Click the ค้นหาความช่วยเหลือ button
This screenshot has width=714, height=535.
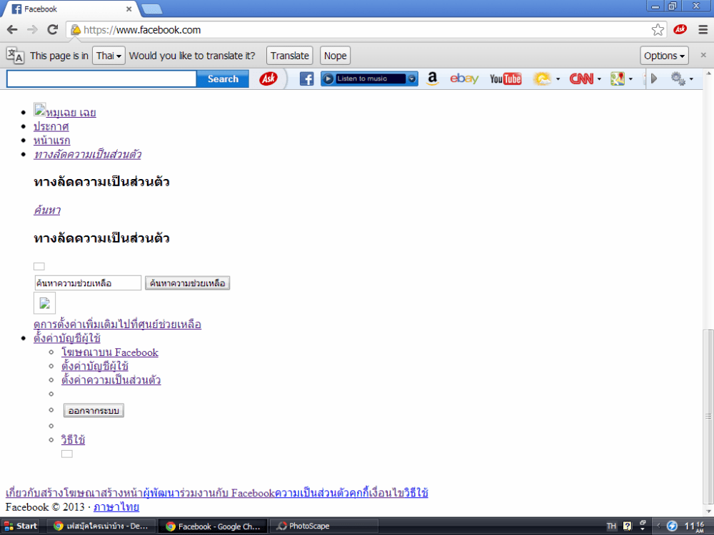tap(187, 283)
